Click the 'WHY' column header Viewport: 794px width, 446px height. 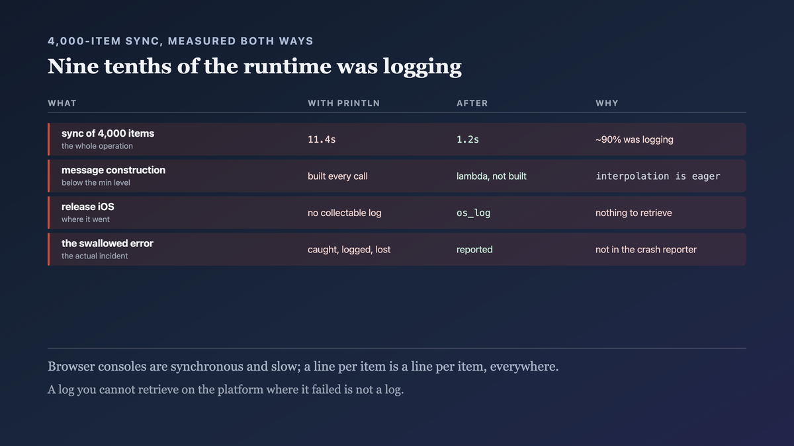(x=607, y=103)
